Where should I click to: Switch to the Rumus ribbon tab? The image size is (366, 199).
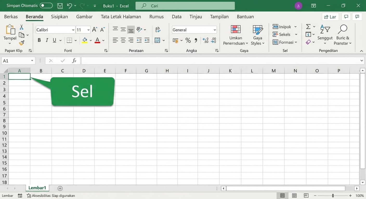(x=156, y=16)
